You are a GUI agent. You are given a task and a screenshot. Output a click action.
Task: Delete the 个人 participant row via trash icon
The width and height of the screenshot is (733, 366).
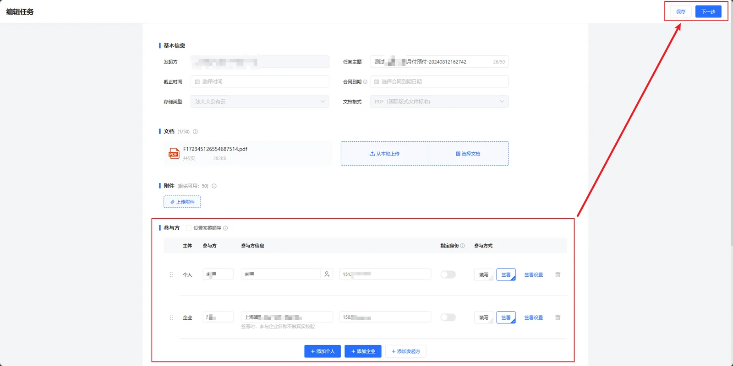(x=558, y=274)
